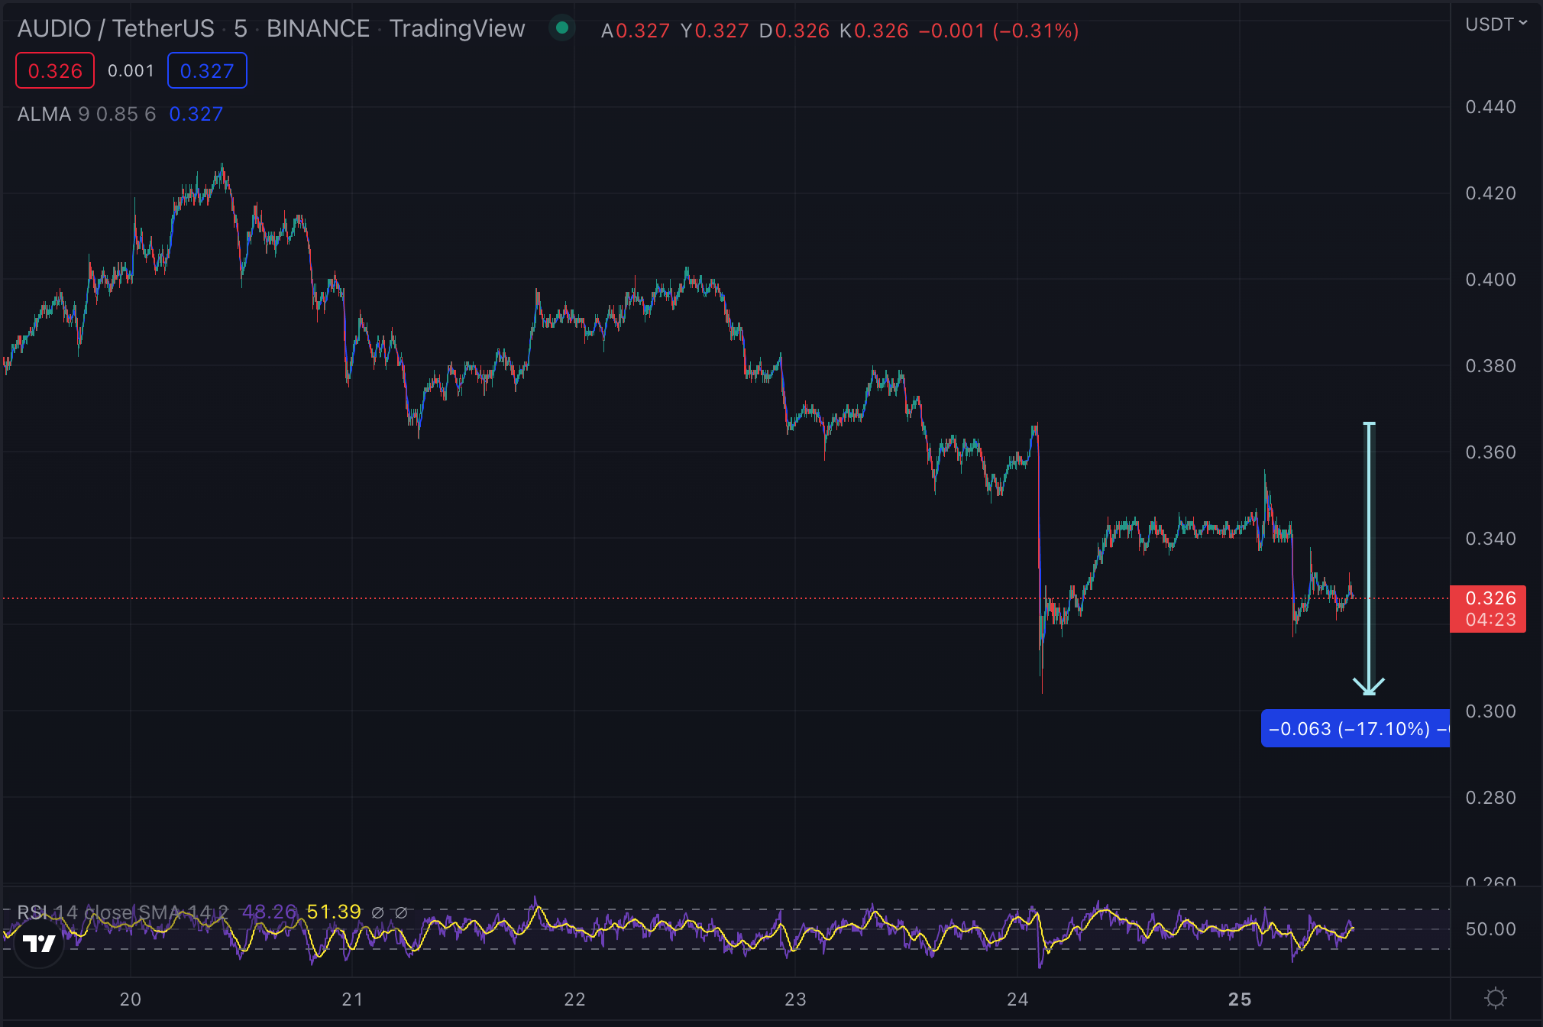Click the green market status dot

click(562, 28)
